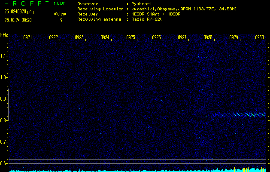Click the meteor label
Screen dimensions: 270x172
point(60,14)
